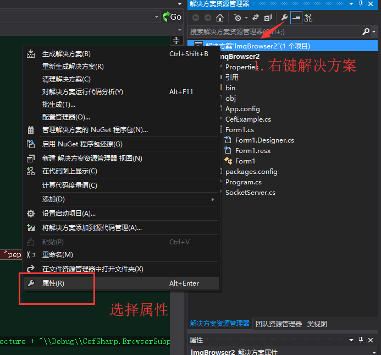Toggle auto-hide pin on 属性 panel
The width and height of the screenshot is (381, 355).
(x=361, y=340)
